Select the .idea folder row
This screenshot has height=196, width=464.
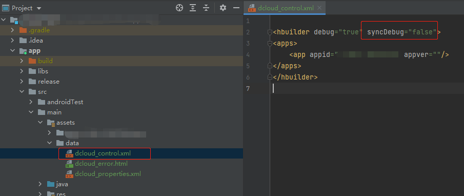tap(122, 40)
